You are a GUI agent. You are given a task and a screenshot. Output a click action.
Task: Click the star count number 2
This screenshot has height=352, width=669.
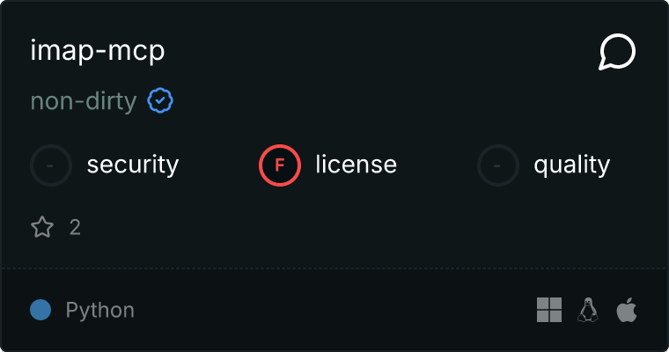tap(75, 228)
